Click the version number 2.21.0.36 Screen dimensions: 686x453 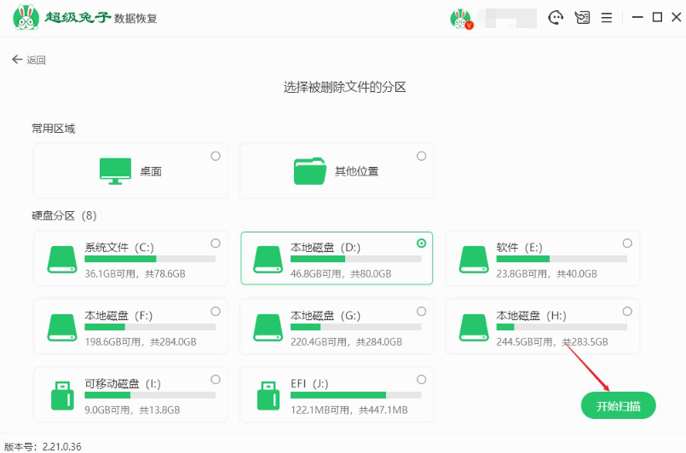tap(61, 447)
